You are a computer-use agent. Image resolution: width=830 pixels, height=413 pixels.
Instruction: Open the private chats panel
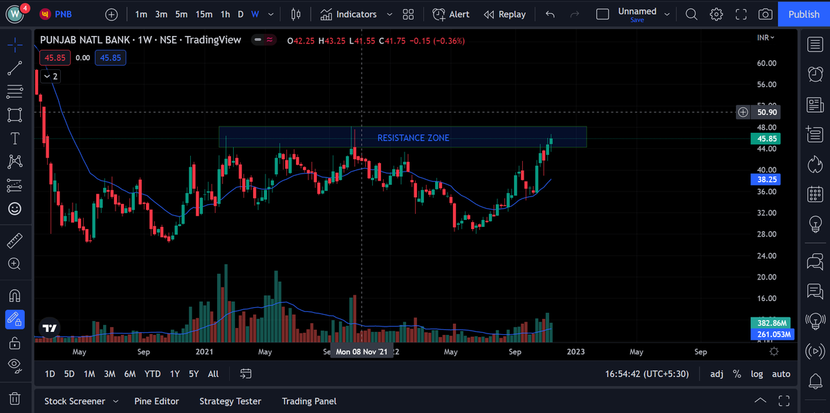pyautogui.click(x=815, y=291)
